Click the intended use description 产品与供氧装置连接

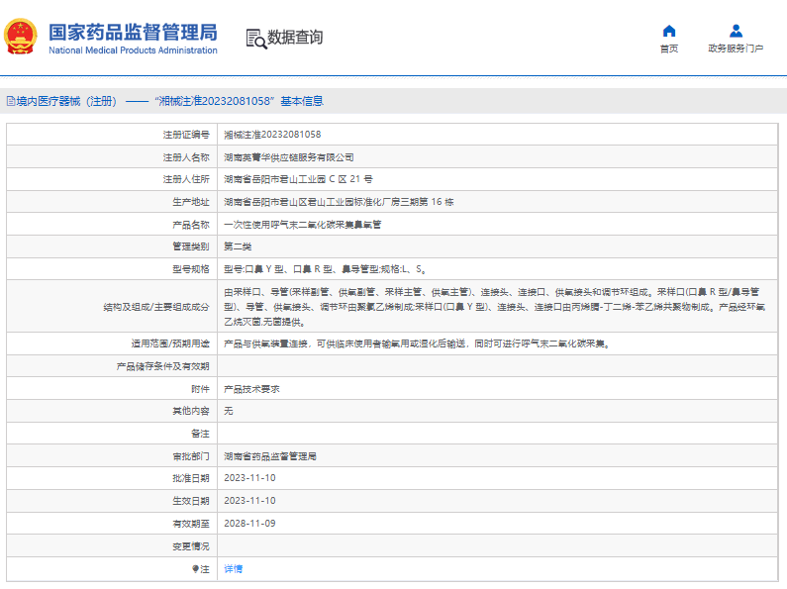(x=417, y=344)
